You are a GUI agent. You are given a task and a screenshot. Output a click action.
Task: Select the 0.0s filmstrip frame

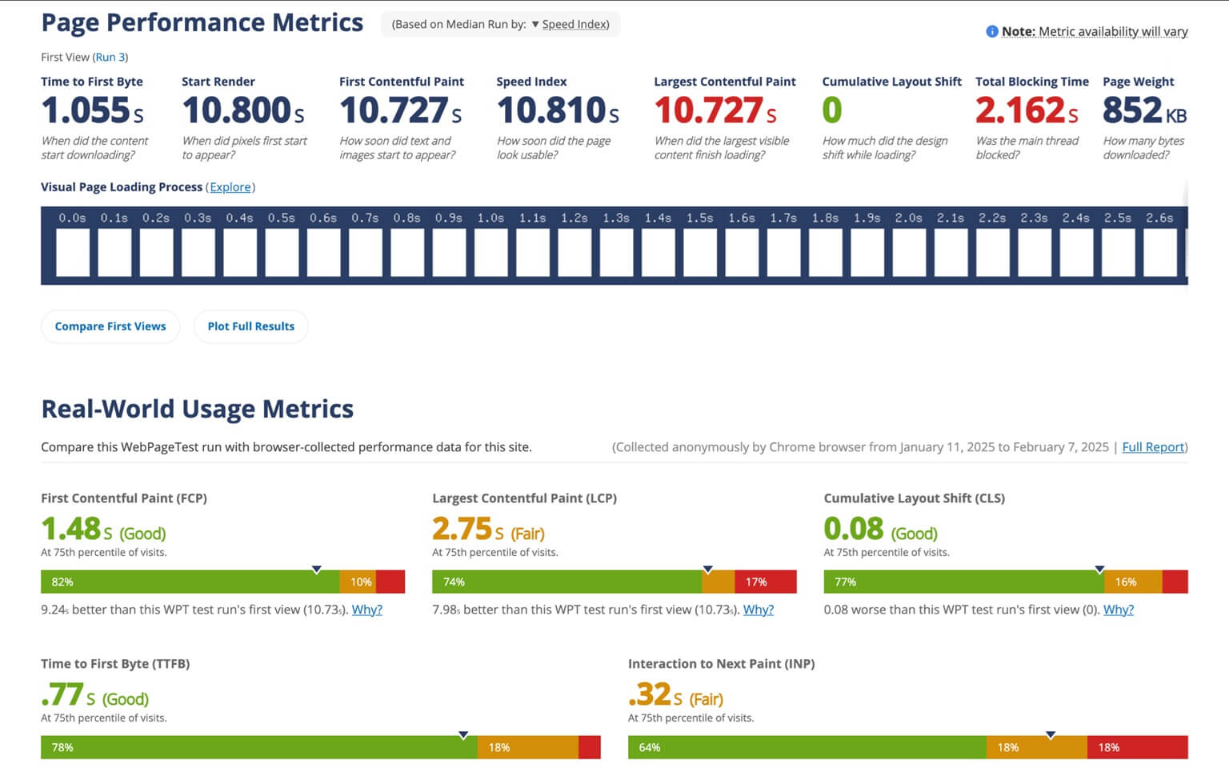coord(73,252)
